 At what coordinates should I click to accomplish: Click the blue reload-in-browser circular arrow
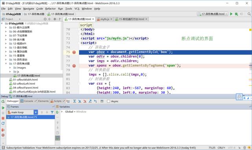[3, 123]
